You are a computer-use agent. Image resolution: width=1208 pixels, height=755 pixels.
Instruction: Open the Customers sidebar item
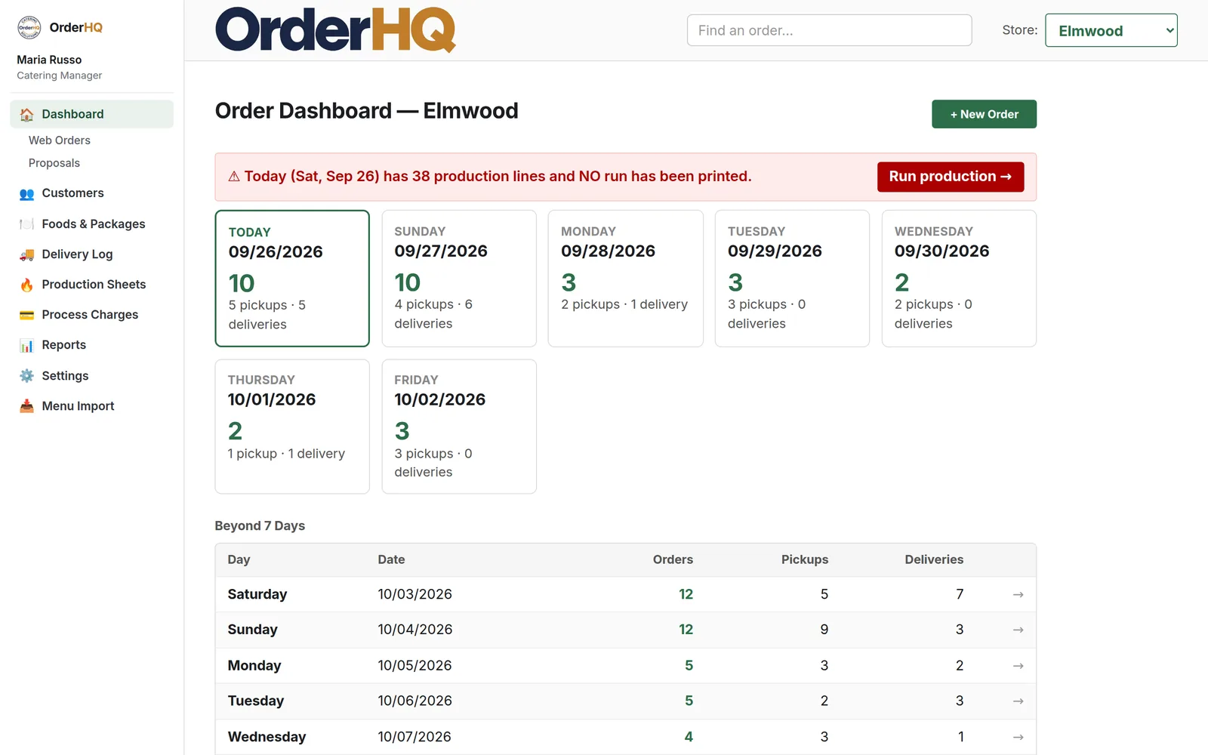(x=91, y=193)
